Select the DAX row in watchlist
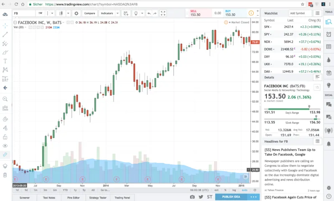334x201 pixels. pos(292,71)
